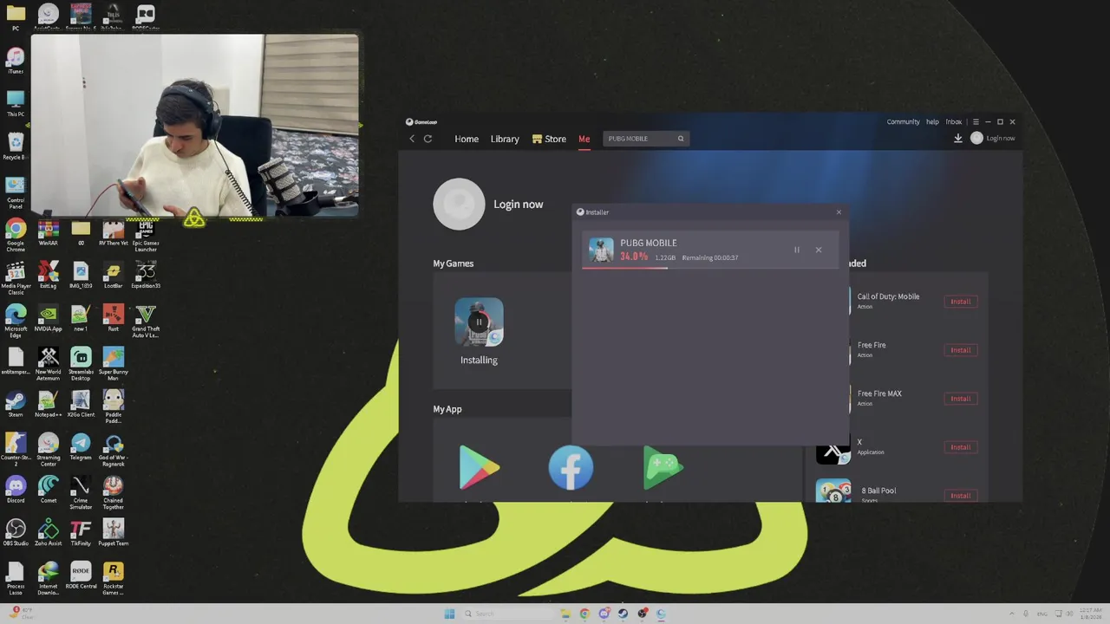Viewport: 1110px width, 624px height.
Task: Open Steam from the taskbar
Action: tap(623, 614)
